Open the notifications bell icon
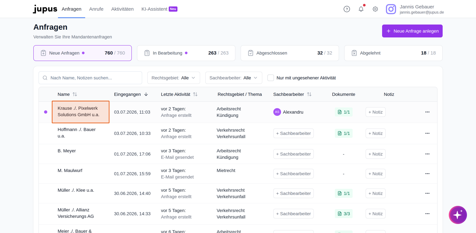The width and height of the screenshot is (476, 233). pyautogui.click(x=361, y=9)
